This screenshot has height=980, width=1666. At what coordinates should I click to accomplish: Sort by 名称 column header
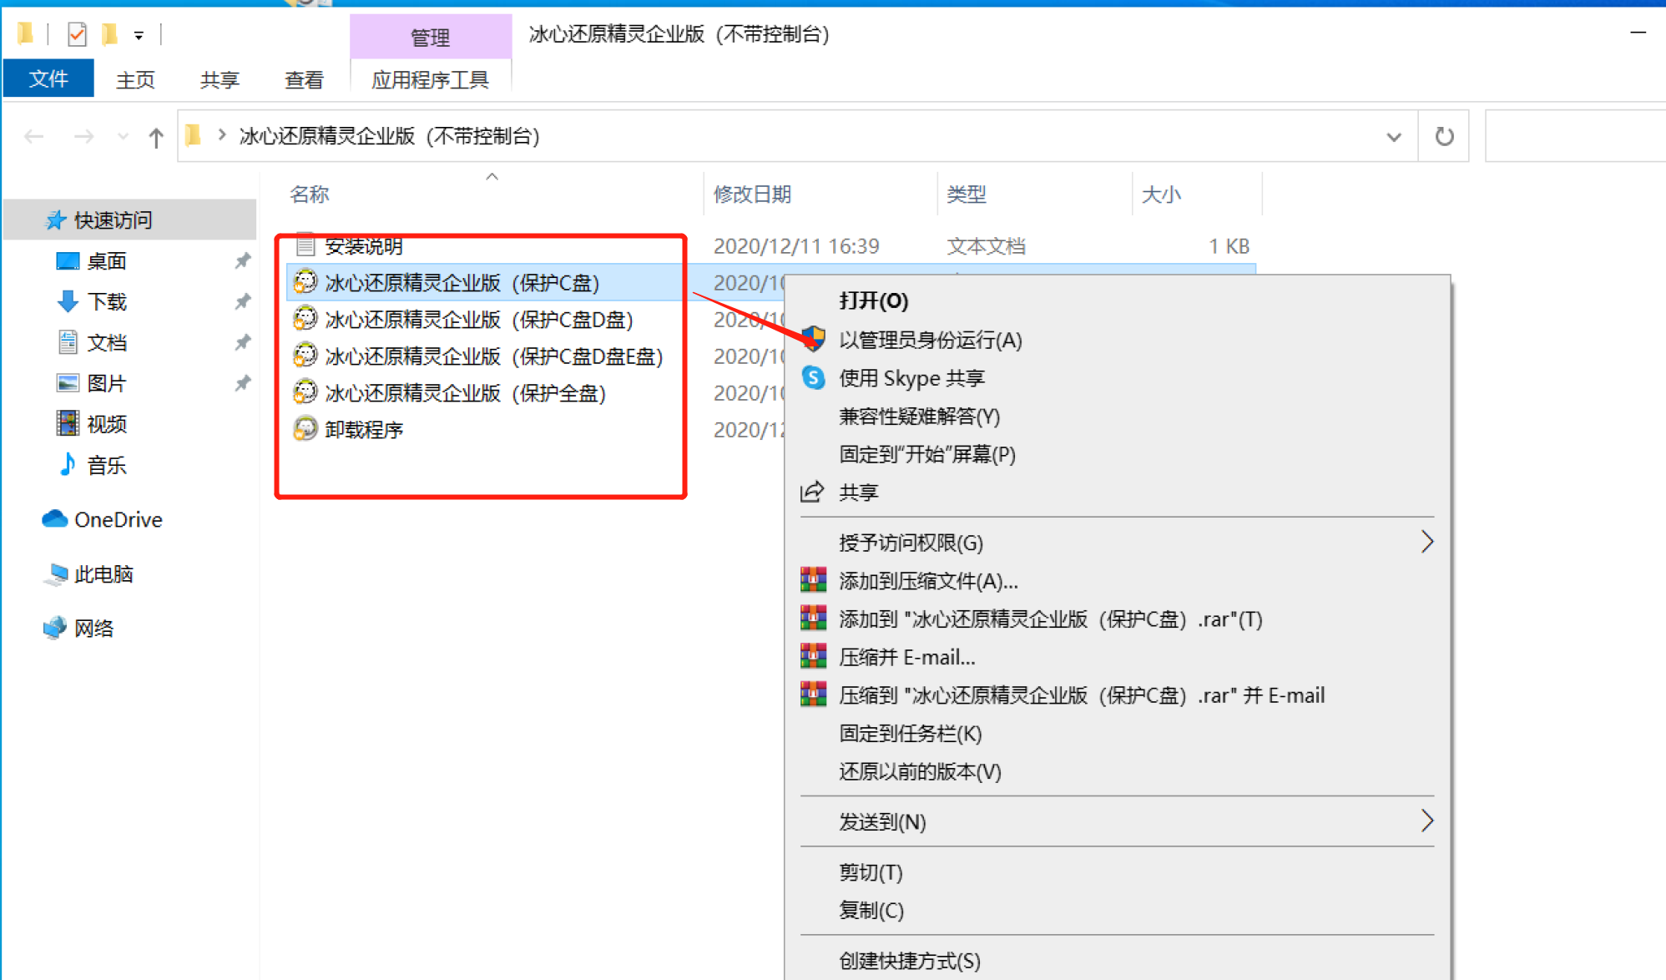(310, 194)
